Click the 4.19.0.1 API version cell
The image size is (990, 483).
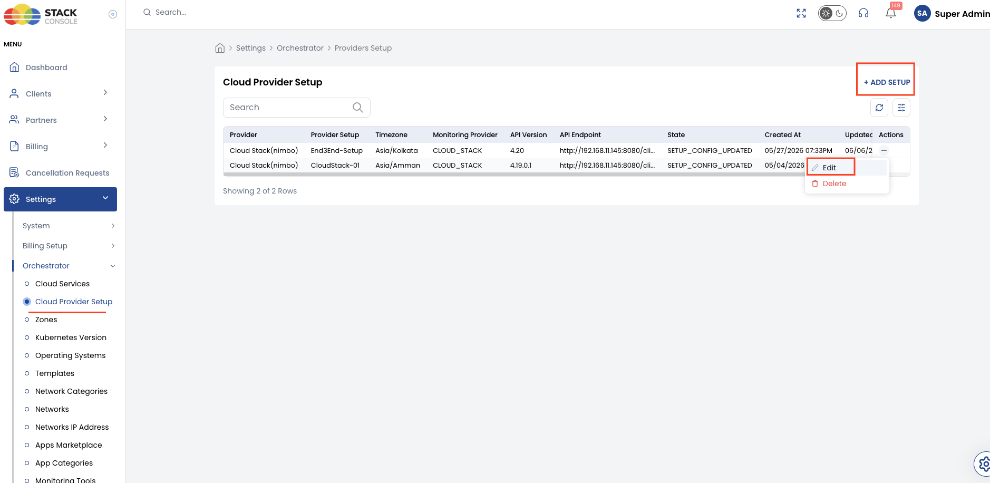521,165
